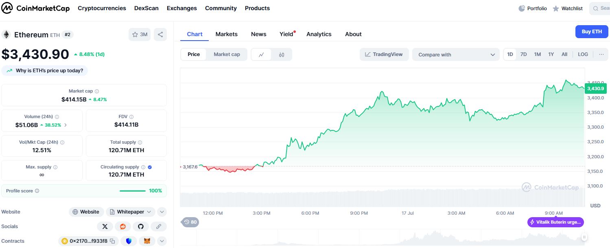Click the blue shield contract icon
This screenshot has width=610, height=248.
coord(129,241)
